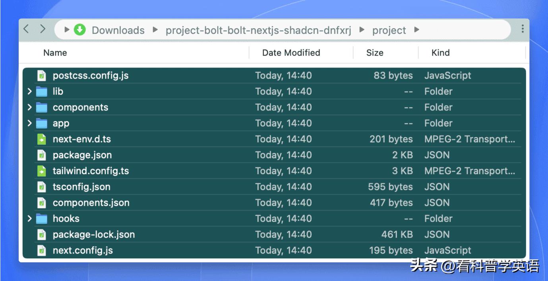Go to Downloads in the path bar

118,30
